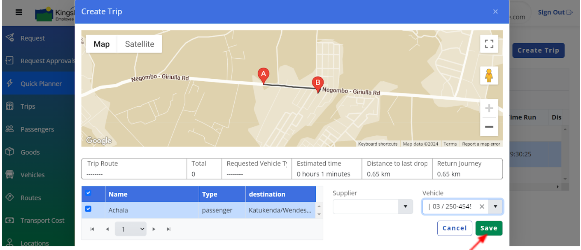Click Create Trip button behind dialog
Screen dimensions: 581x250
click(x=538, y=50)
